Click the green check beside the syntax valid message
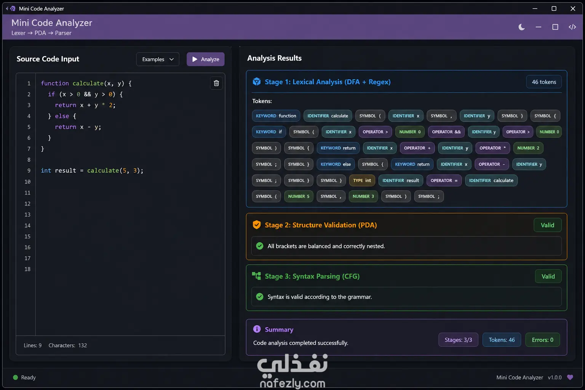Screen dimensions: 585x390 pyautogui.click(x=260, y=297)
